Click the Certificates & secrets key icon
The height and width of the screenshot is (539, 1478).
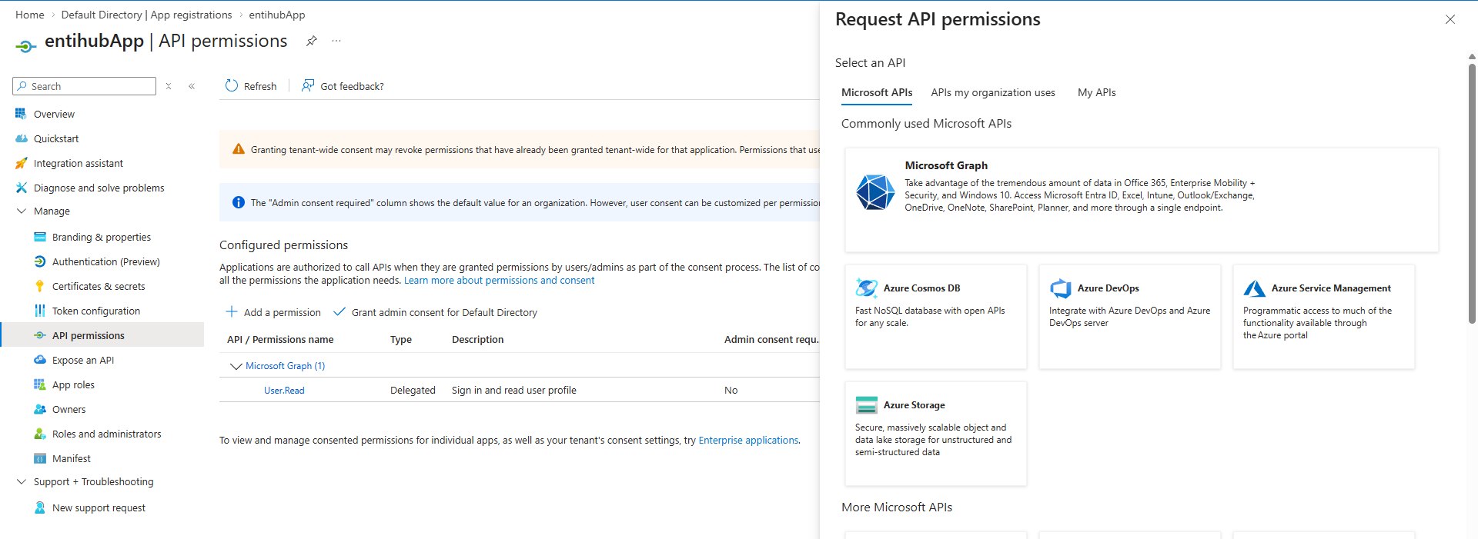click(x=40, y=286)
